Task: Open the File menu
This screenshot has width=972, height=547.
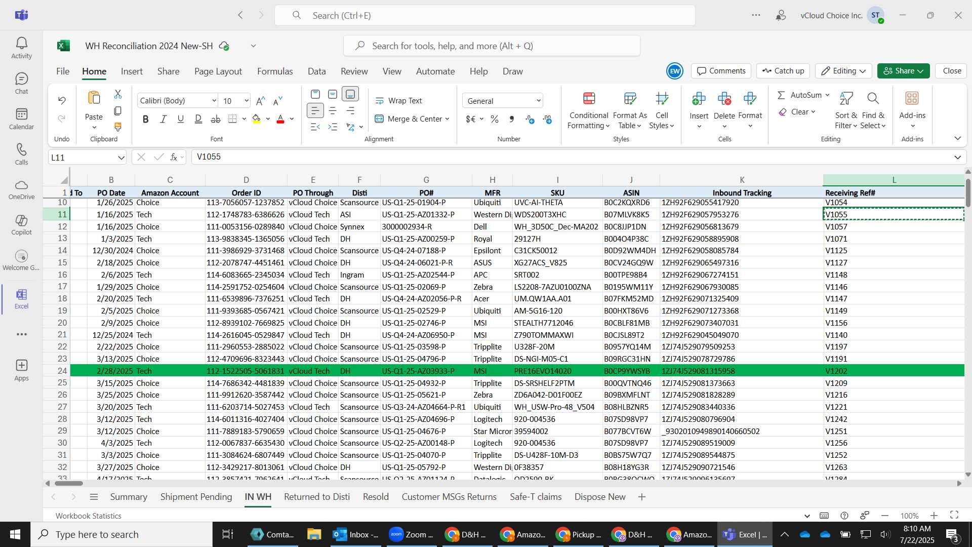Action: [x=63, y=71]
